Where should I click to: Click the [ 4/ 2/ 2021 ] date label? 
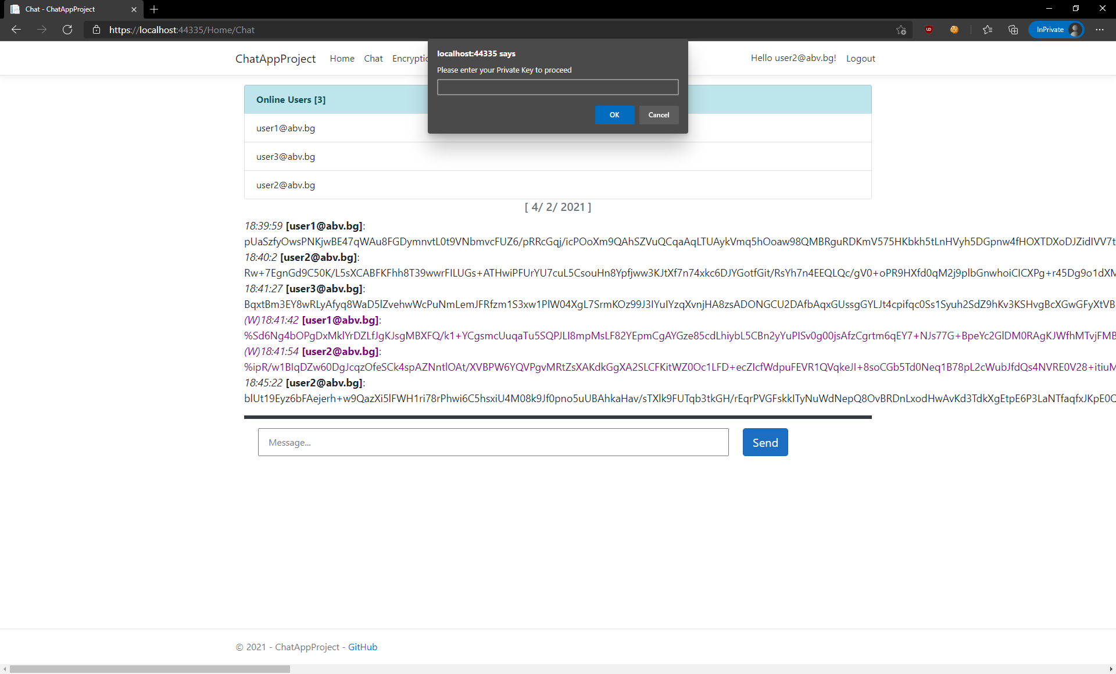point(558,207)
